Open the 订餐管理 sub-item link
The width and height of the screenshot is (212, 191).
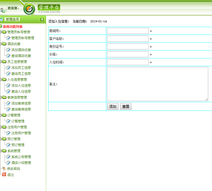(18, 121)
